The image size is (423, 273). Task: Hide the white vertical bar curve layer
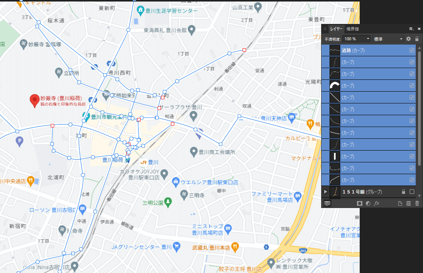click(412, 156)
